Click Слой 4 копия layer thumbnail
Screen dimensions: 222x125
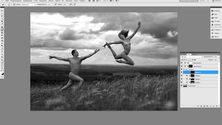[x=185, y=86]
